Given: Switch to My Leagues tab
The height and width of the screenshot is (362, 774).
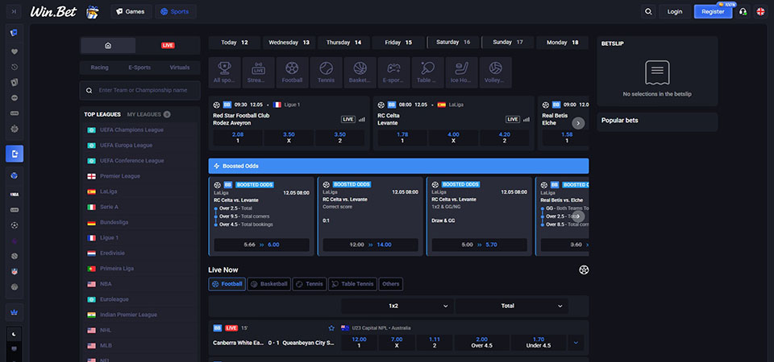Looking at the screenshot, I should pyautogui.click(x=148, y=114).
